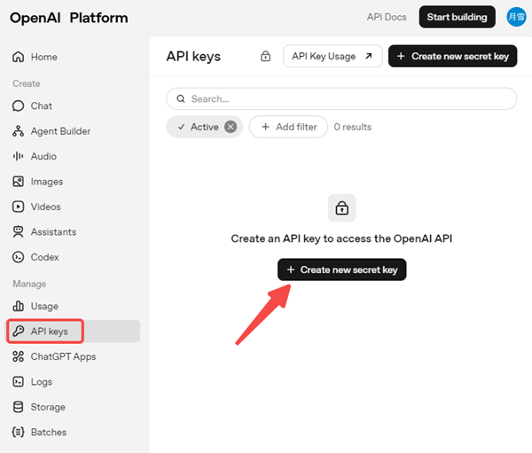Image resolution: width=532 pixels, height=453 pixels.
Task: Select Audio in sidebar
Action: click(43, 156)
